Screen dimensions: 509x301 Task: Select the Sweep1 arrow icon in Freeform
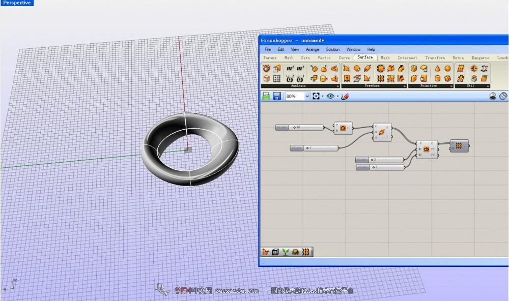point(401,69)
